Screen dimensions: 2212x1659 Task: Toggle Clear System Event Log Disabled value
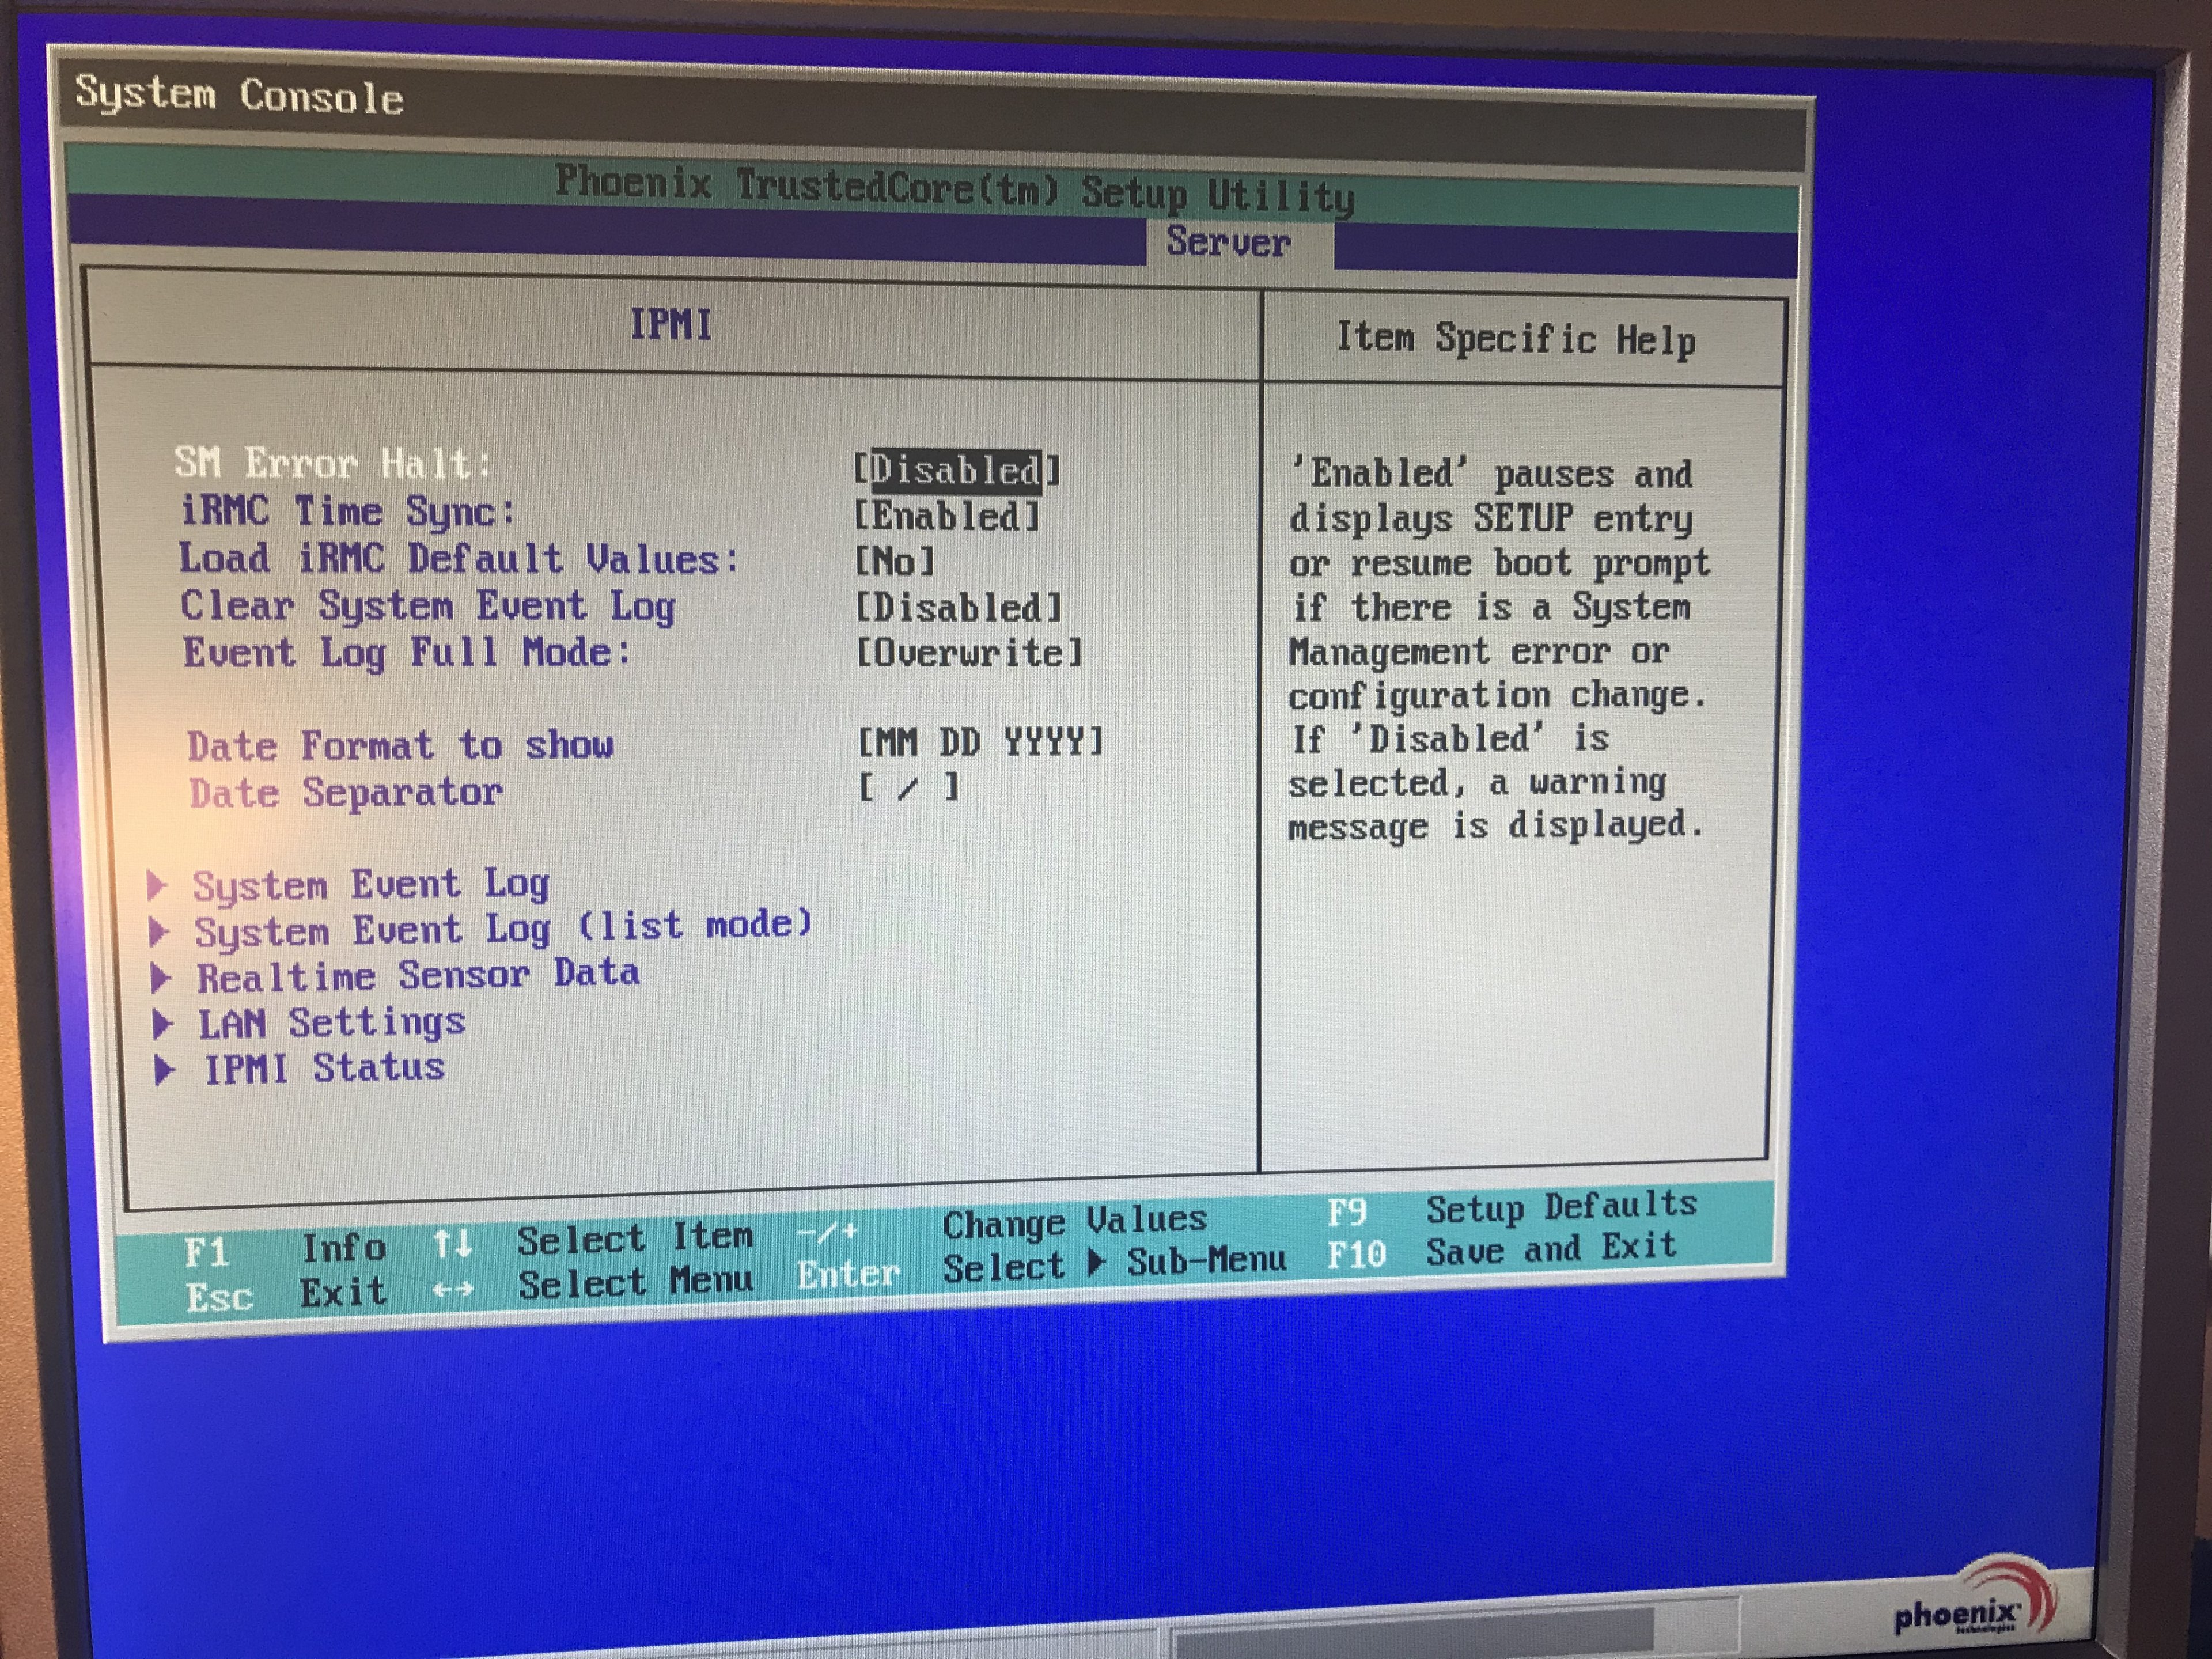coord(958,607)
